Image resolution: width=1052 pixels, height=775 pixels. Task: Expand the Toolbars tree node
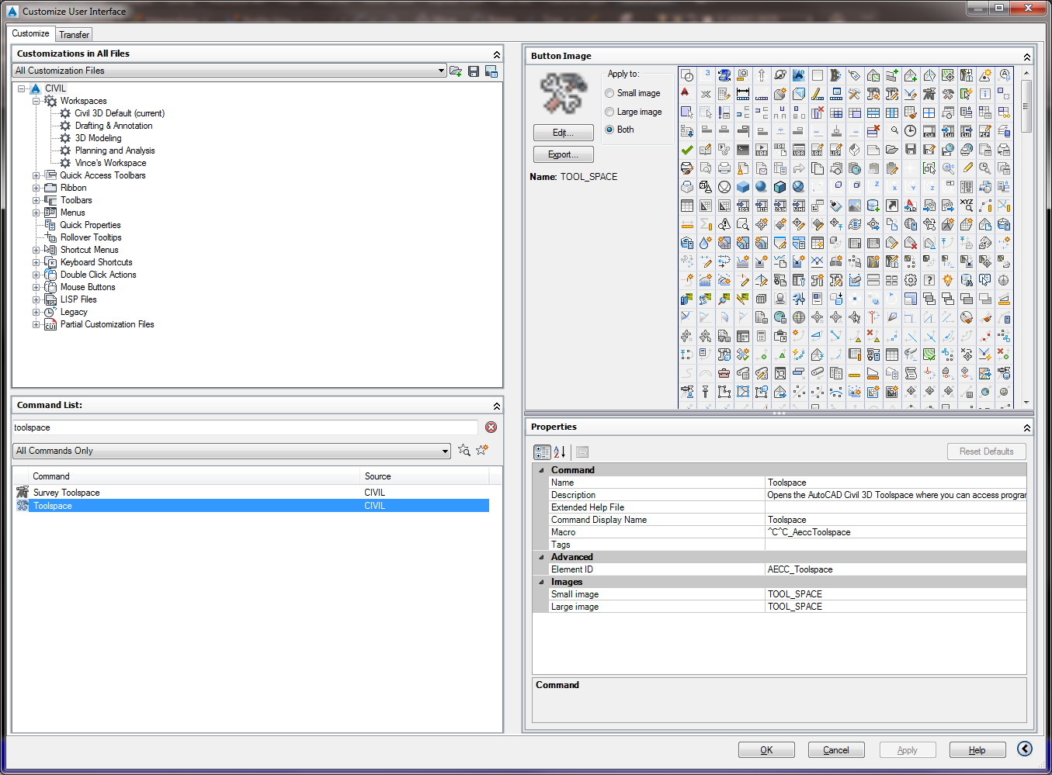click(x=36, y=200)
